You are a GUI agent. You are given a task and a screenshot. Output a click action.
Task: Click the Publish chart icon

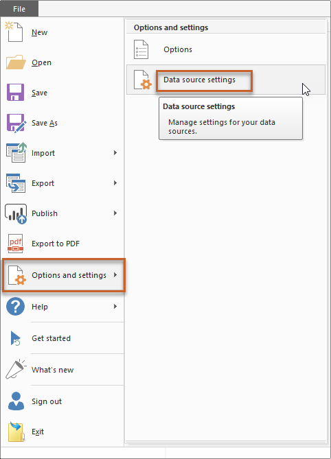[16, 214]
